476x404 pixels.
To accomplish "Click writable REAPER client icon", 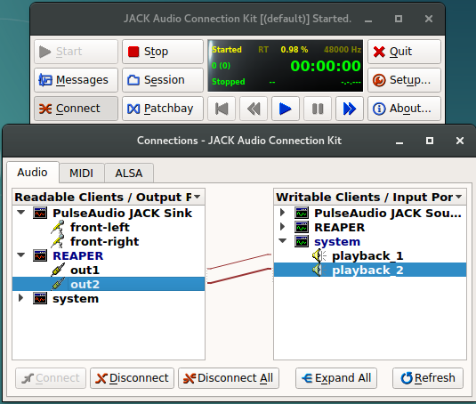I will click(x=302, y=227).
